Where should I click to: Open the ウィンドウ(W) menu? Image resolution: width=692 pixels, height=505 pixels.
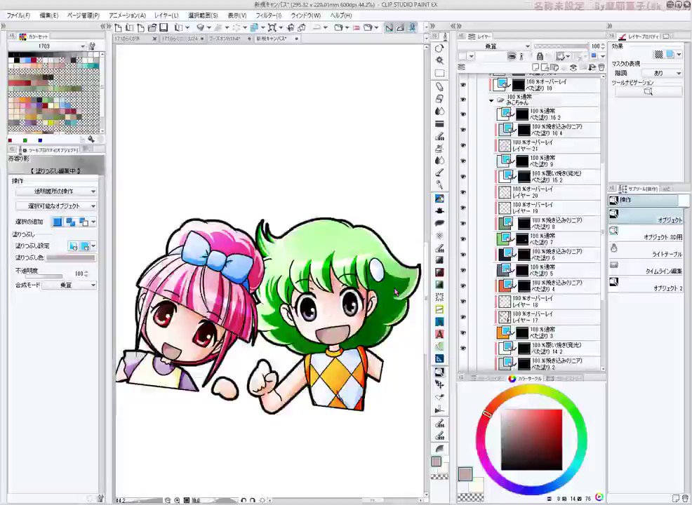[305, 15]
